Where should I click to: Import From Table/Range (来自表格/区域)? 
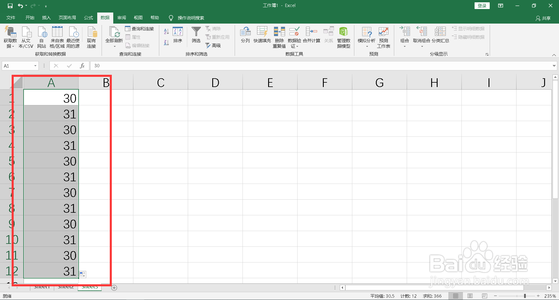click(x=57, y=37)
